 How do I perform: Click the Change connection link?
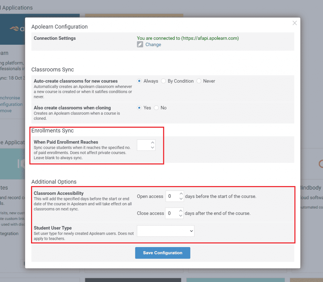[x=153, y=44]
